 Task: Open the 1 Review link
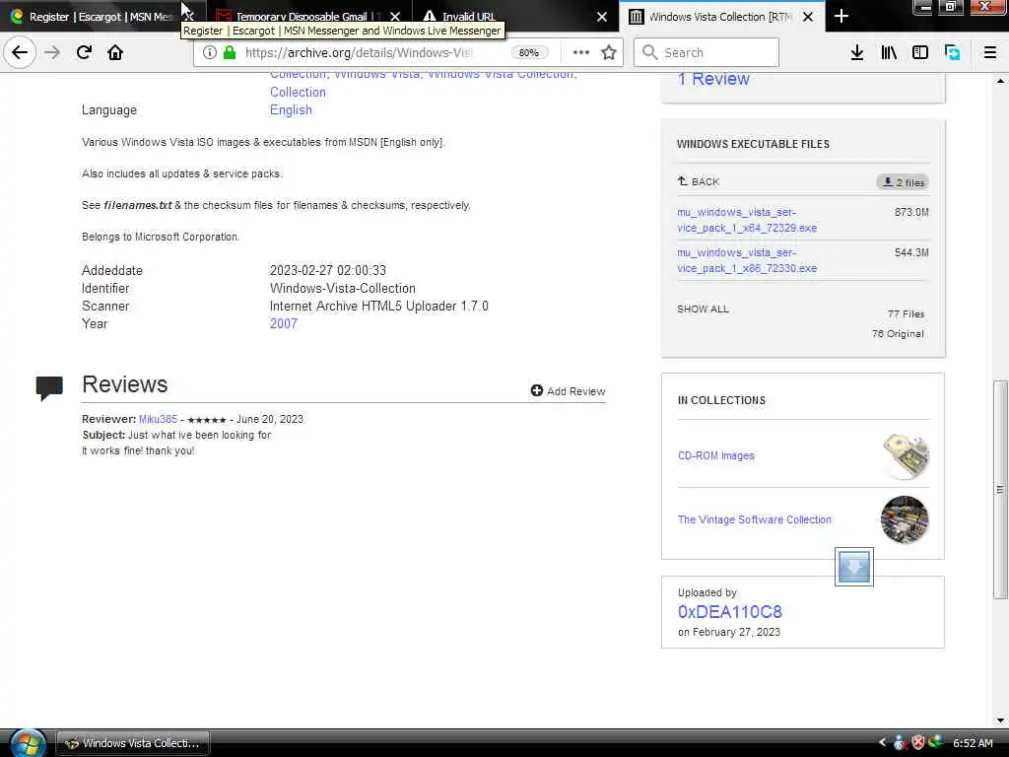(x=713, y=79)
